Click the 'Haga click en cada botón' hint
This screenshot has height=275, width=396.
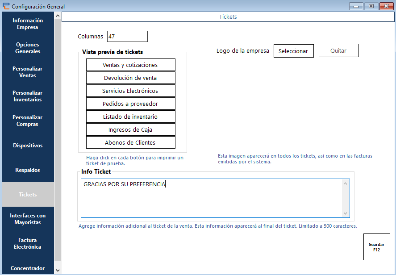point(135,160)
